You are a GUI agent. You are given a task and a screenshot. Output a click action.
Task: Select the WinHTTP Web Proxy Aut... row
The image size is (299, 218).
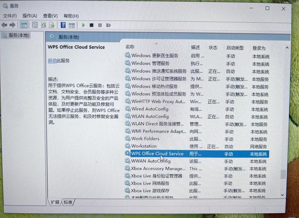197,102
